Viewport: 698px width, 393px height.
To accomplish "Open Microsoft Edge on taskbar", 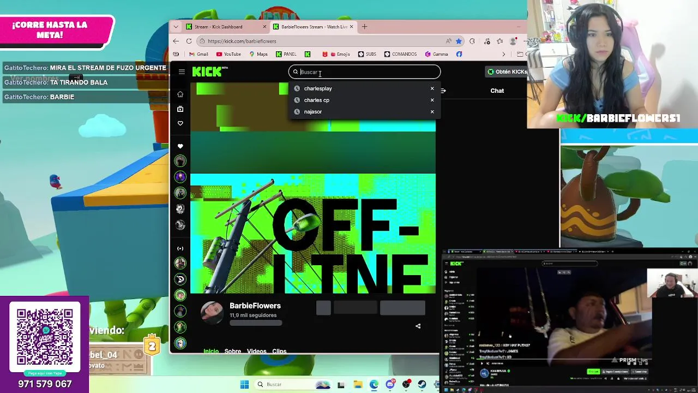I will pos(374,384).
